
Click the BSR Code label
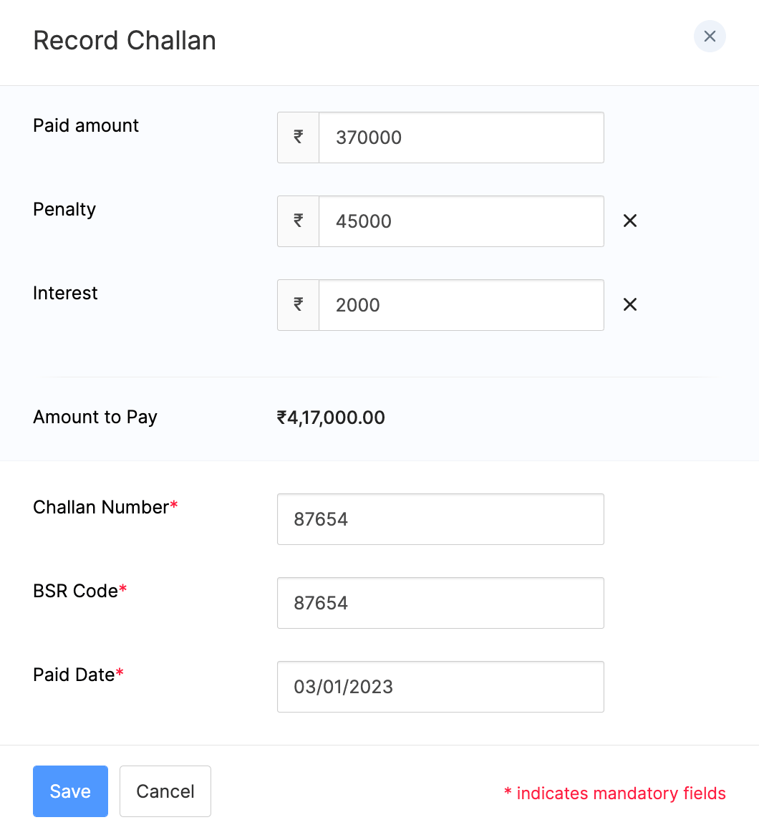tap(75, 592)
